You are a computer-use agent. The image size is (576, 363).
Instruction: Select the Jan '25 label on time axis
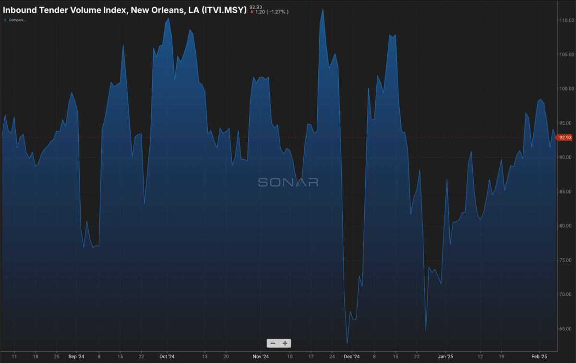point(445,357)
